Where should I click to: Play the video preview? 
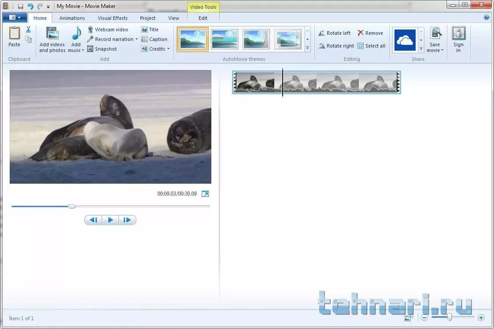click(x=110, y=219)
